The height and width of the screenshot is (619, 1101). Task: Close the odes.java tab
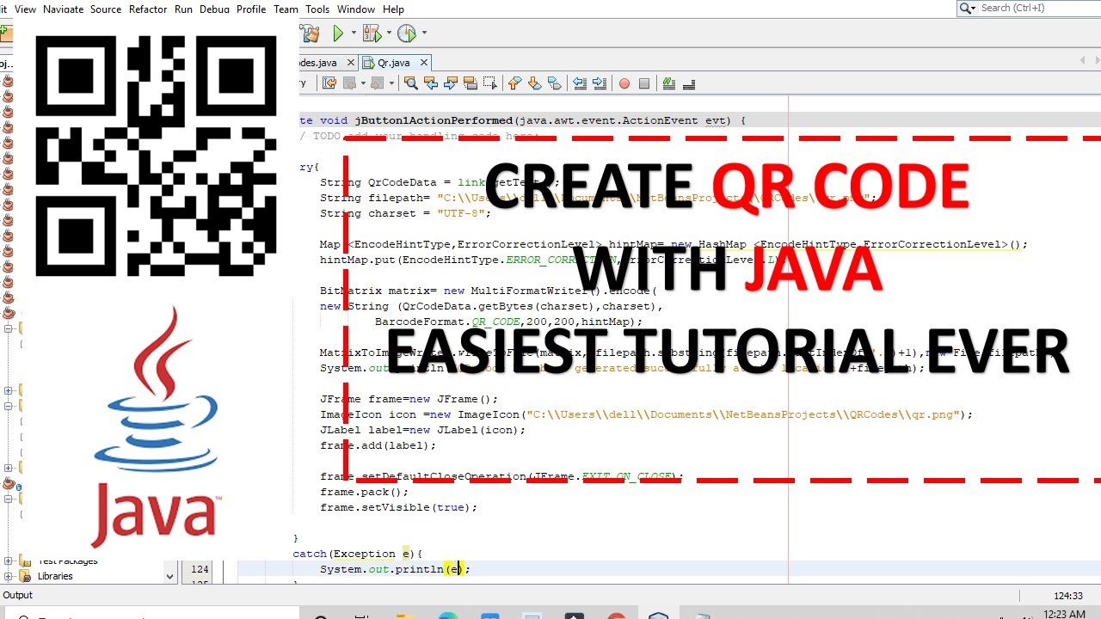click(x=350, y=63)
